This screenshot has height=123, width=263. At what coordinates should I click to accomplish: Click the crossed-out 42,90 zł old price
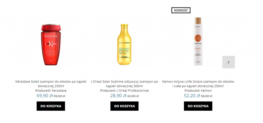click(x=133, y=96)
